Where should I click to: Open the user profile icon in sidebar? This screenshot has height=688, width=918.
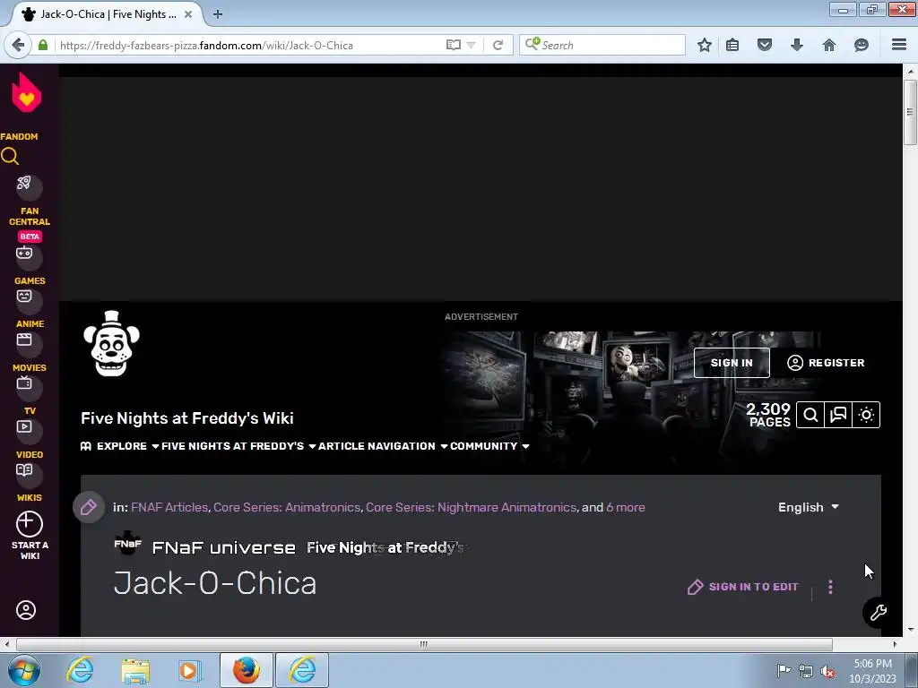click(26, 610)
